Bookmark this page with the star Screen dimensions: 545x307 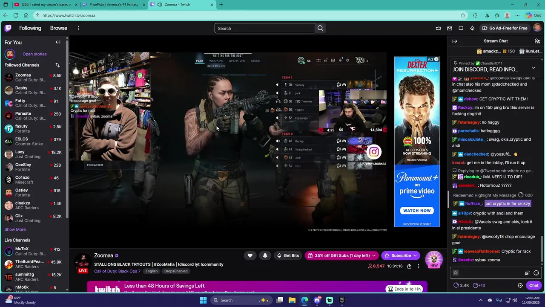[x=463, y=15]
